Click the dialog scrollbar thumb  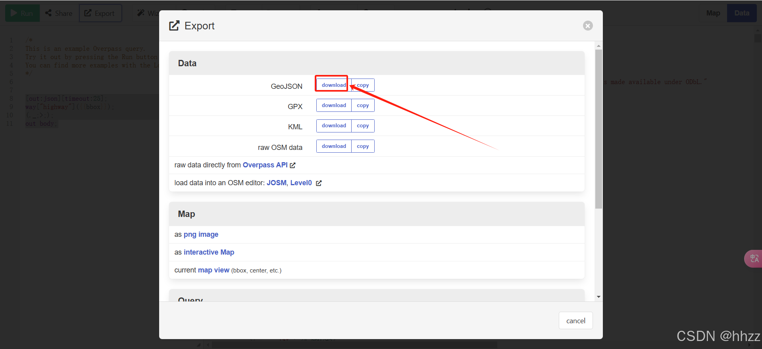click(x=598, y=129)
